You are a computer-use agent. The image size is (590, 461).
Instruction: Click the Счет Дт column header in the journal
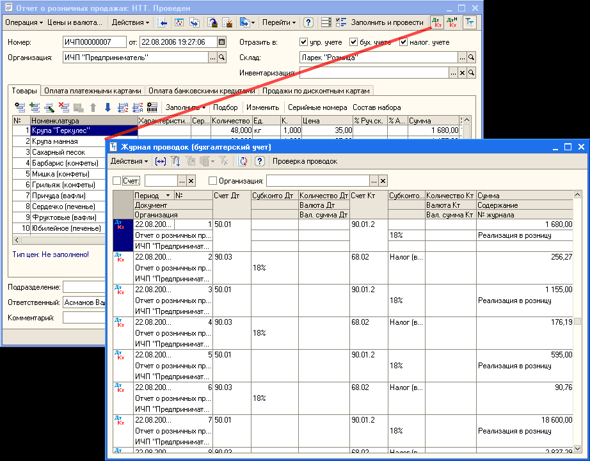(x=232, y=205)
